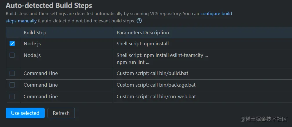The width and height of the screenshot is (292, 127).
Task: Select the bin/package.bat step checkbox
Action: click(12, 85)
